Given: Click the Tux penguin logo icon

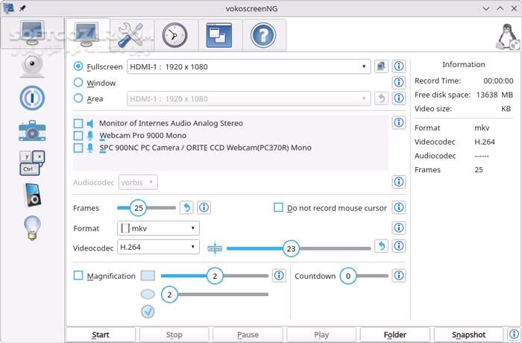Looking at the screenshot, I should [x=508, y=37].
